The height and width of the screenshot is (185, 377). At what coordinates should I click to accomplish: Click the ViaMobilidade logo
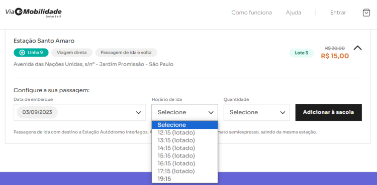point(33,13)
